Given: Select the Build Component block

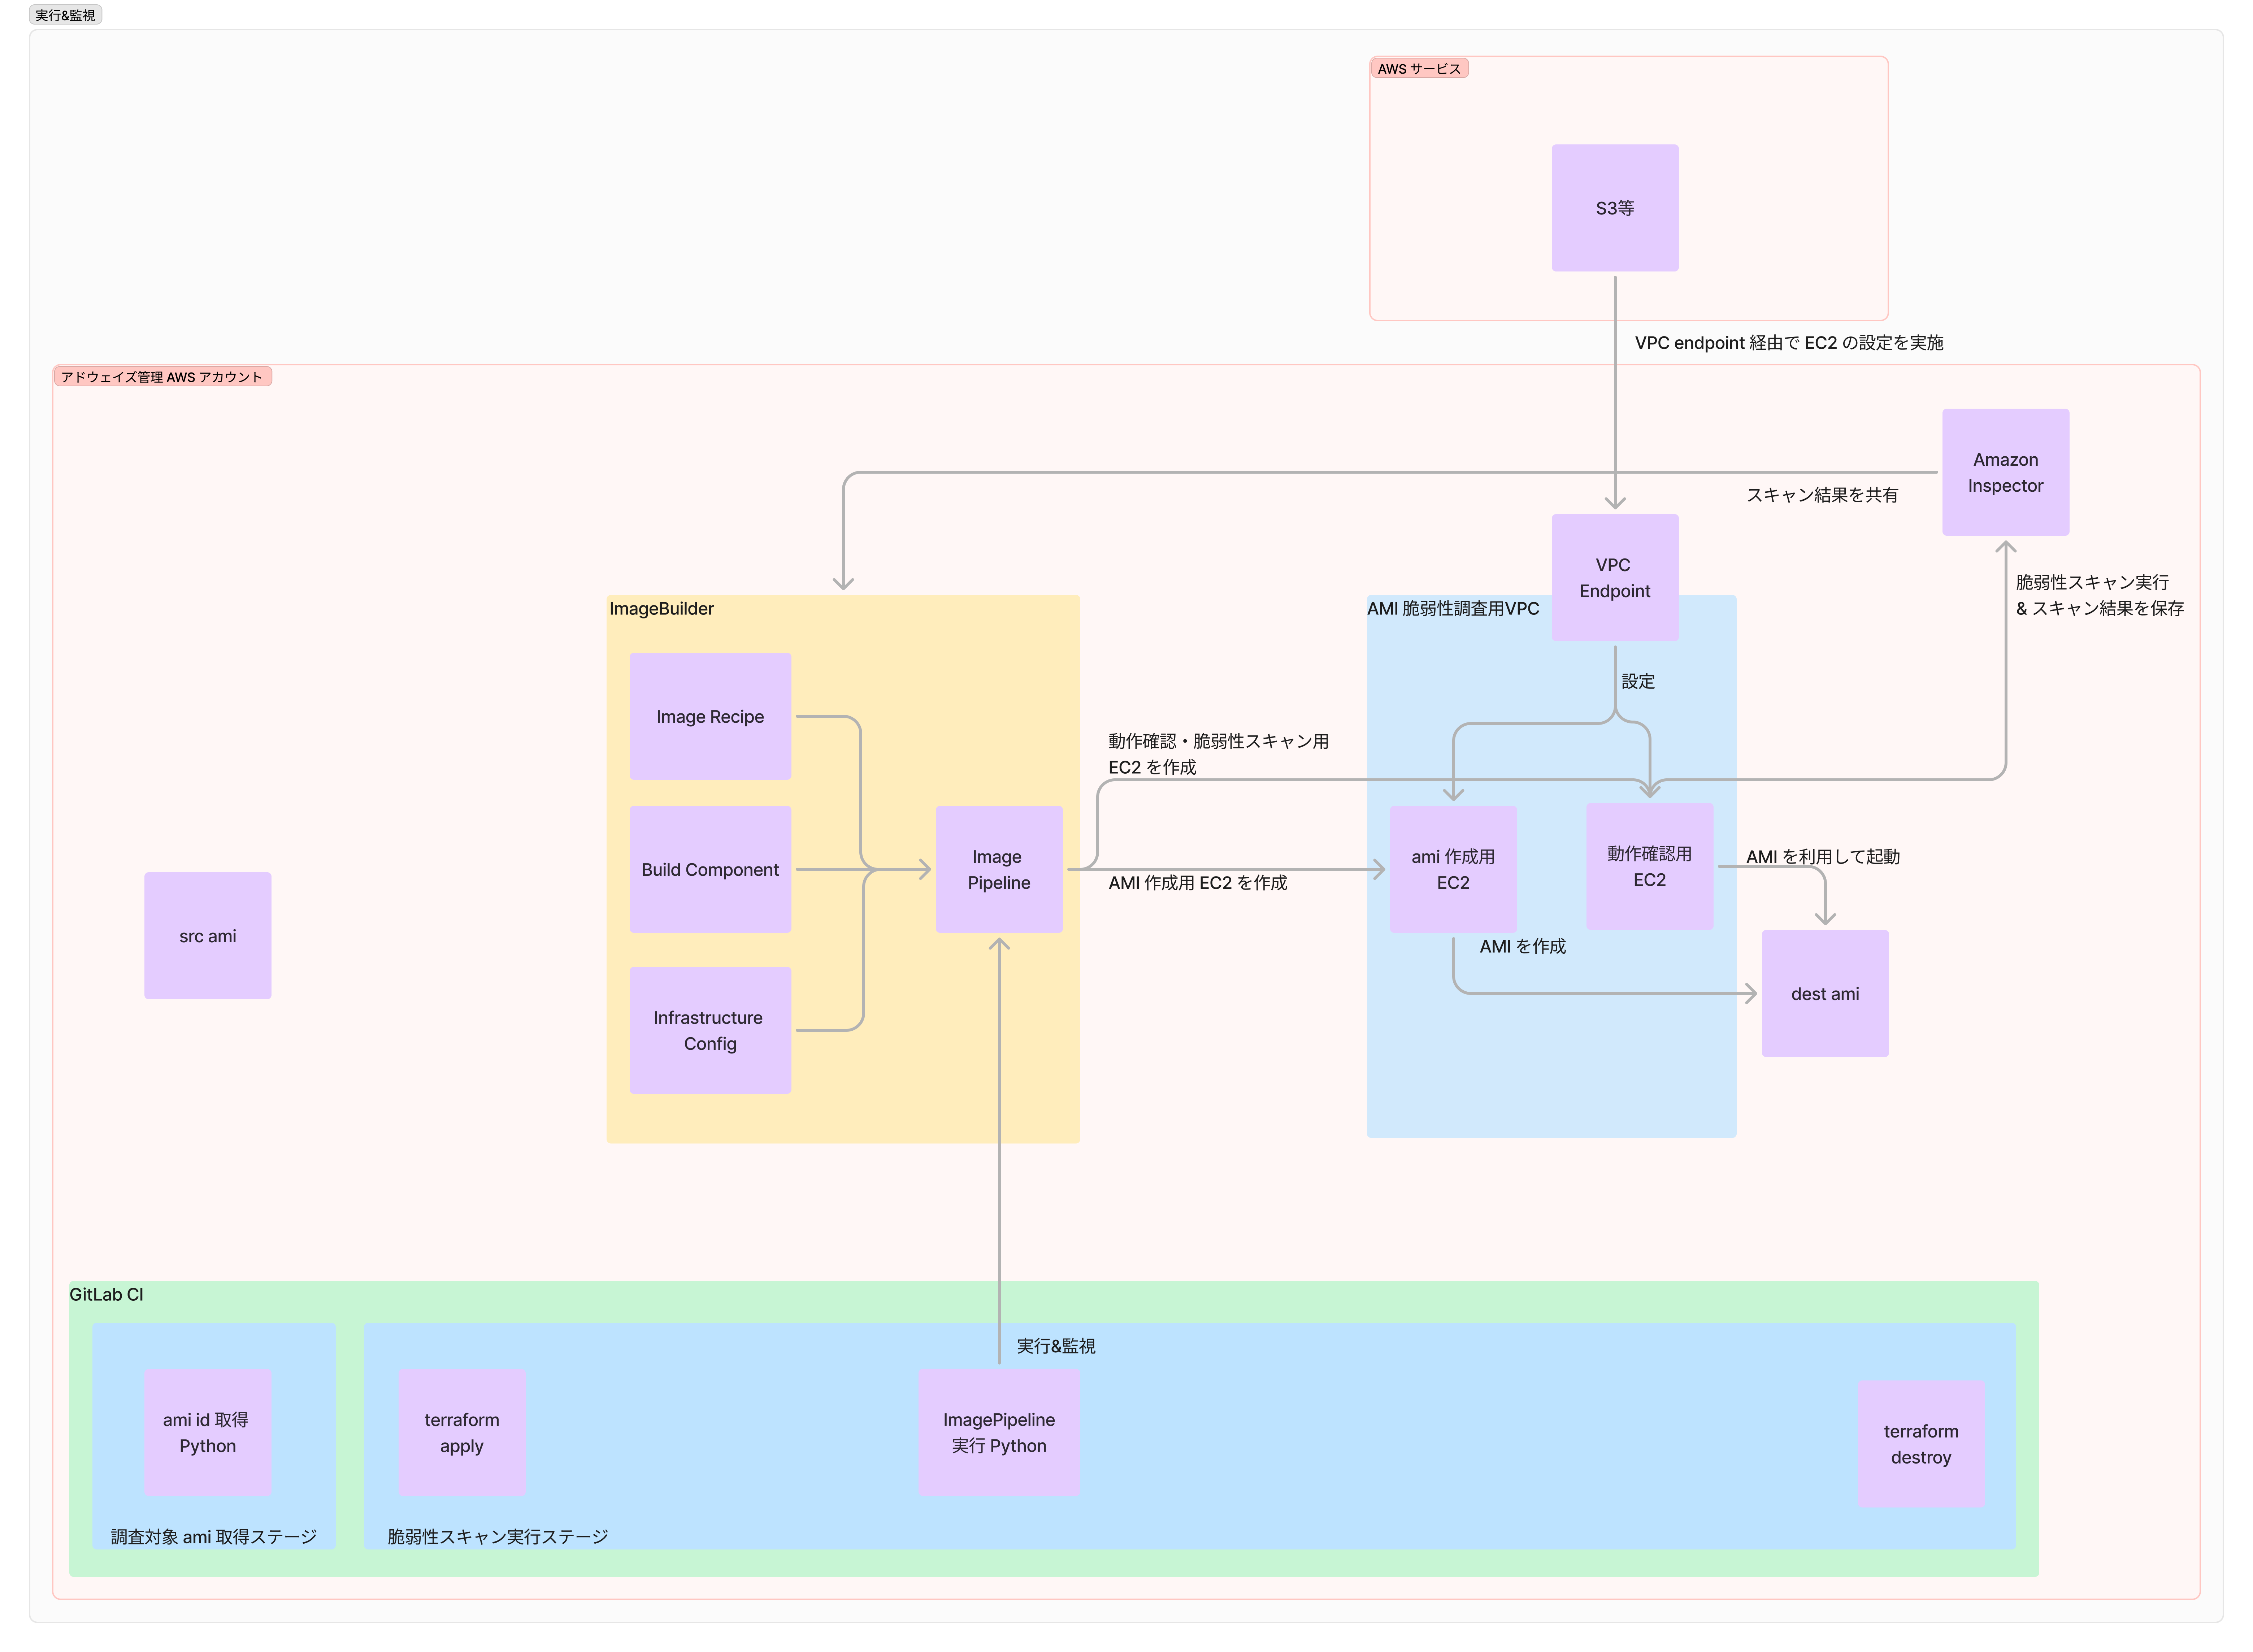Looking at the screenshot, I should coord(710,869).
